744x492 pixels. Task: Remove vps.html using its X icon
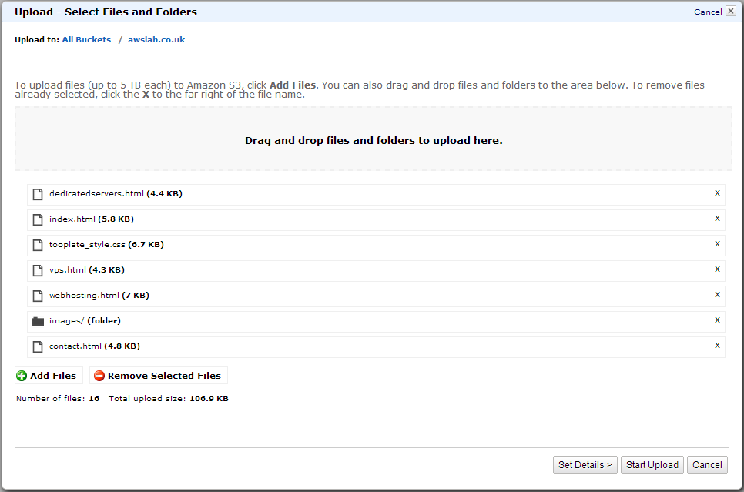[x=717, y=269]
